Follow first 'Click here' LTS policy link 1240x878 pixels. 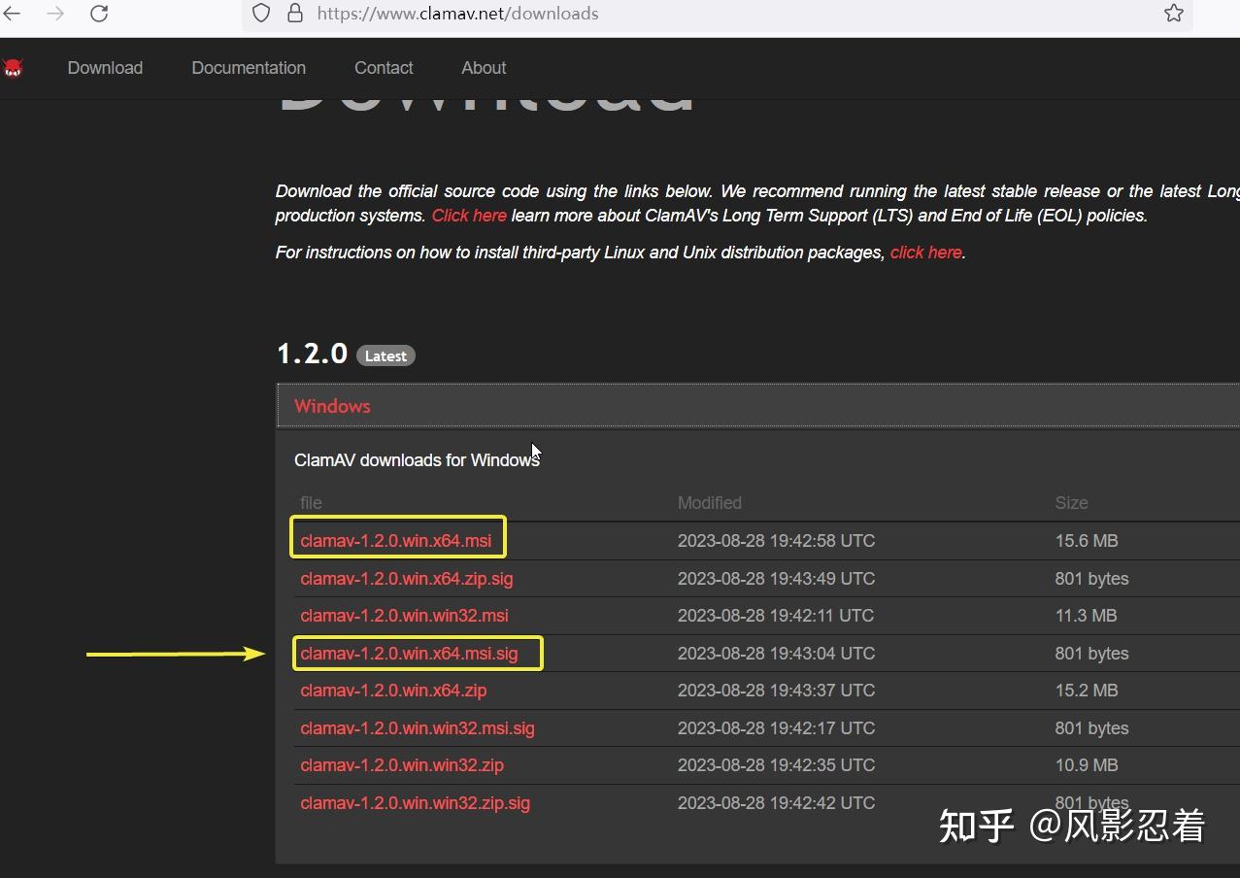(x=469, y=216)
